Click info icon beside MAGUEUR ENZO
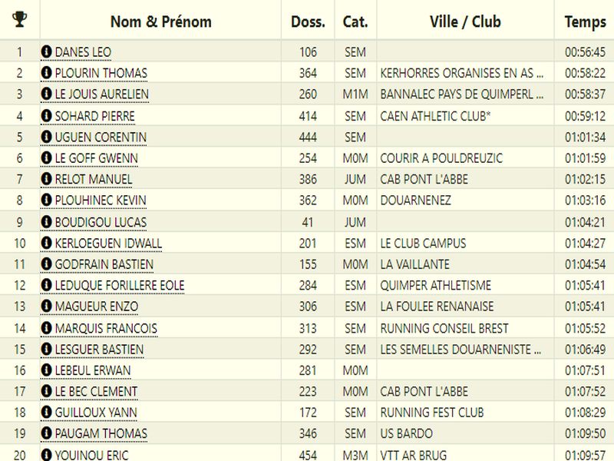The width and height of the screenshot is (614, 461). point(46,307)
